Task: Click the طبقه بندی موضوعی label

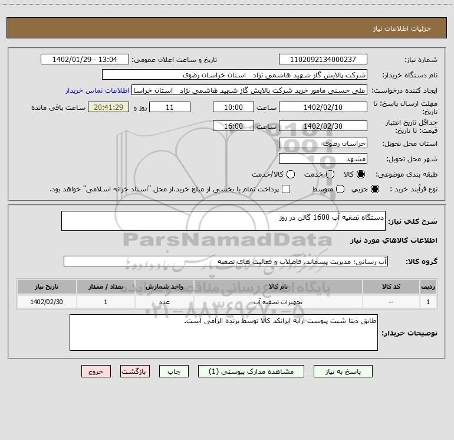Action: [x=406, y=175]
